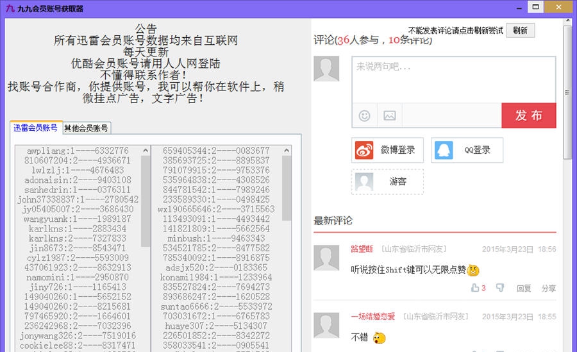Click 回复 reply link on 路望断's comment

pyautogui.click(x=524, y=289)
